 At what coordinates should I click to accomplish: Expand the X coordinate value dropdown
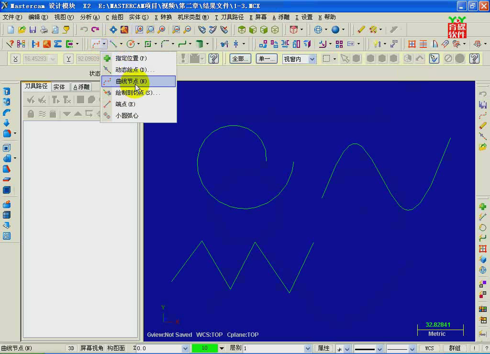pos(53,59)
